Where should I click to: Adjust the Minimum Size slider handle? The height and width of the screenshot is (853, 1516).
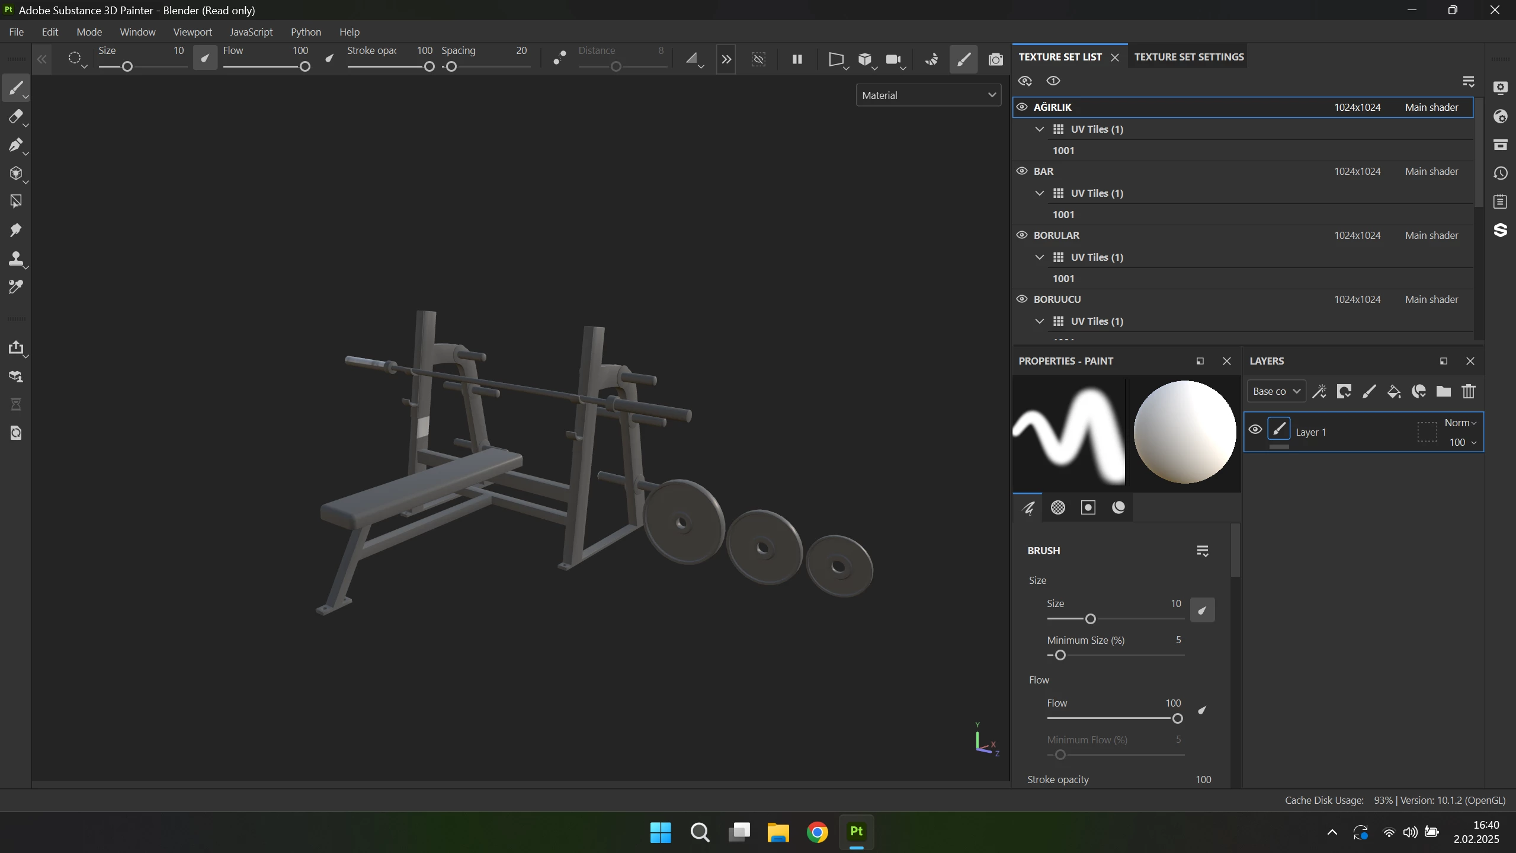click(1060, 655)
